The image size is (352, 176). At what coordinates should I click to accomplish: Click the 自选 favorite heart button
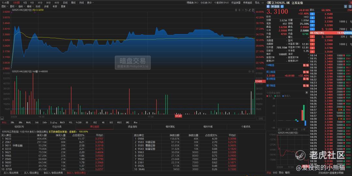(275, 7)
